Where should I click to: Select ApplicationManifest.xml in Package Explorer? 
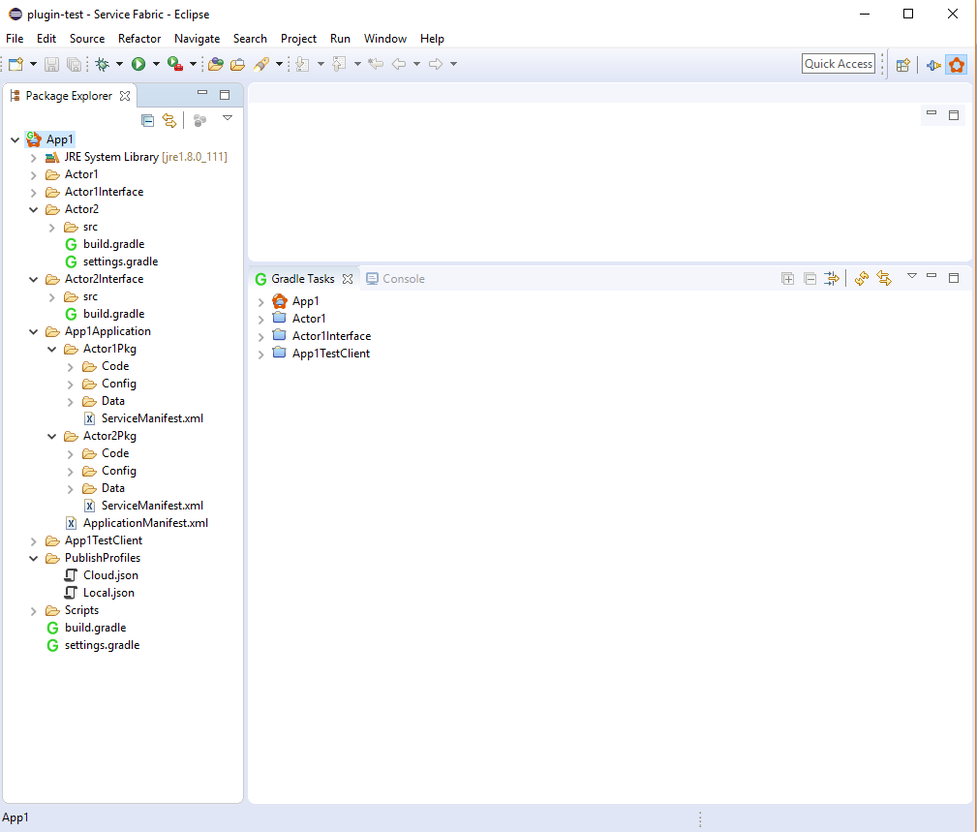pyautogui.click(x=144, y=522)
